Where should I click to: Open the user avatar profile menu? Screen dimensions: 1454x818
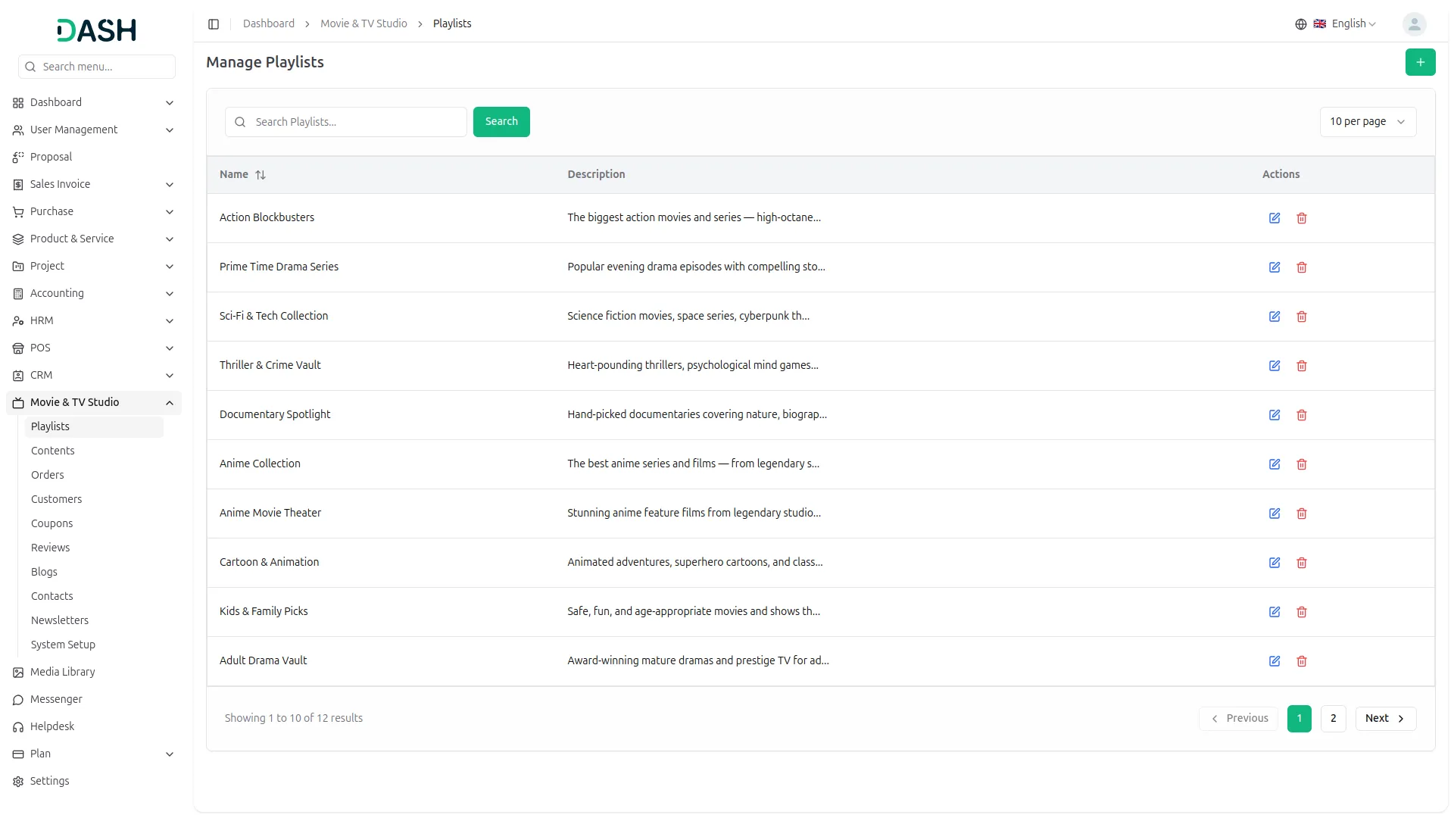[1414, 24]
